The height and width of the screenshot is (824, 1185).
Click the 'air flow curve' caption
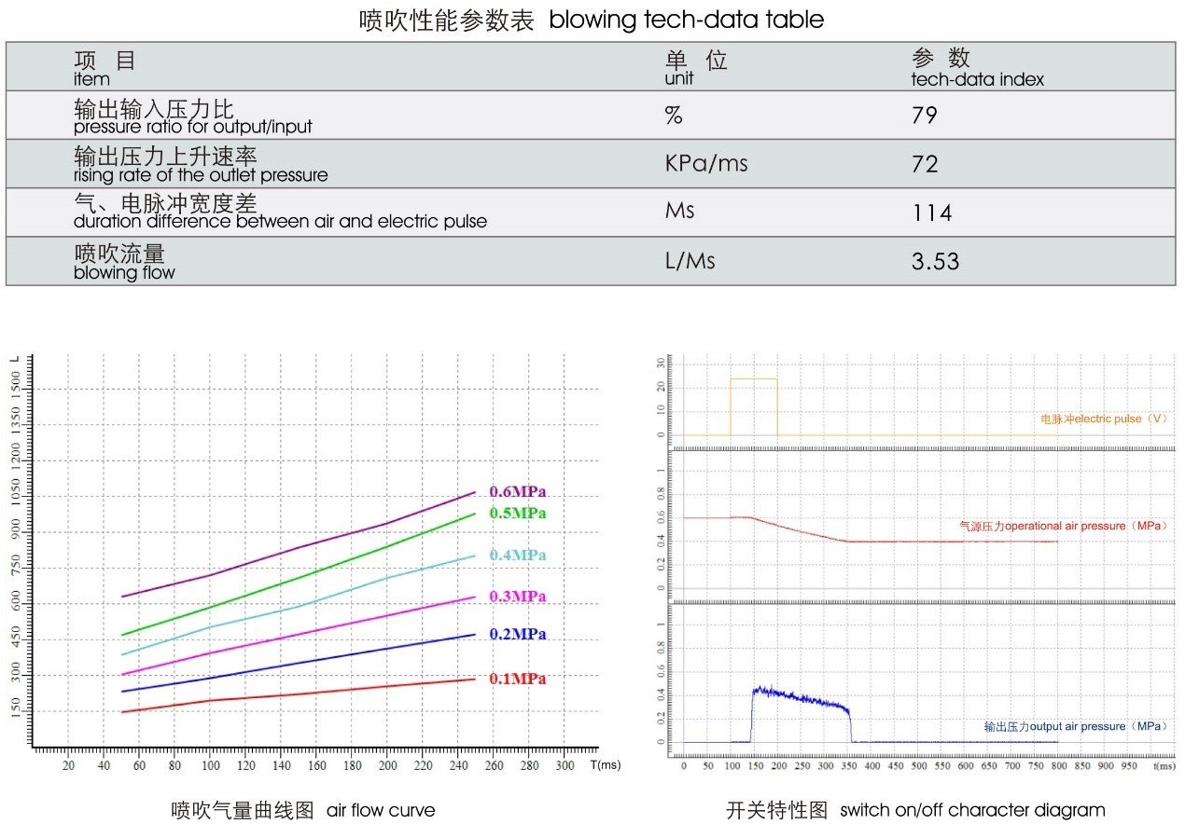381,809
